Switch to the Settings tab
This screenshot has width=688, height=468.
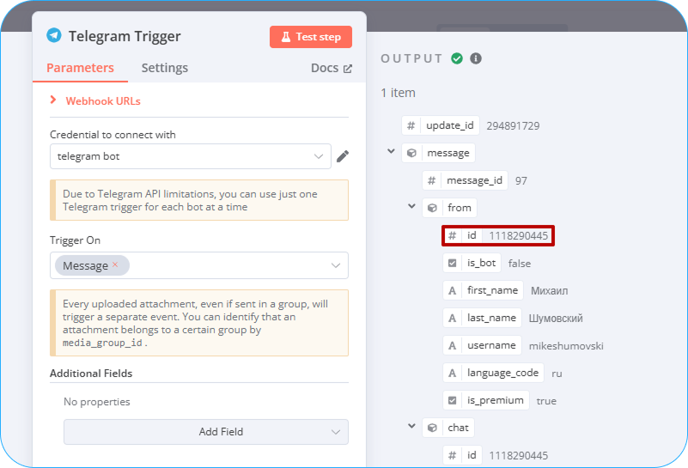pos(165,68)
